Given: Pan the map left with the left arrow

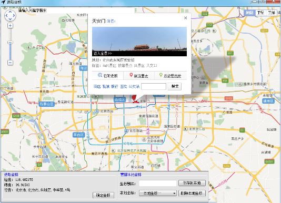Looking at the screenshot, I should pyautogui.click(x=6, y=15).
